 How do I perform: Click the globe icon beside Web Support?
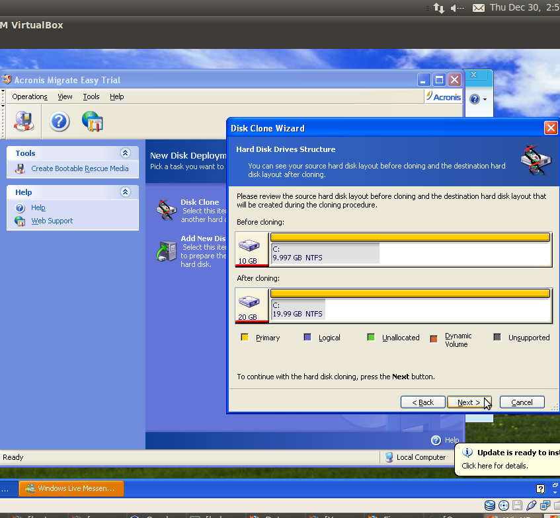coord(20,221)
